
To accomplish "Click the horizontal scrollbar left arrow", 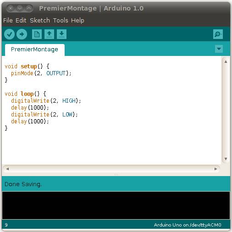I will click(x=7, y=169).
